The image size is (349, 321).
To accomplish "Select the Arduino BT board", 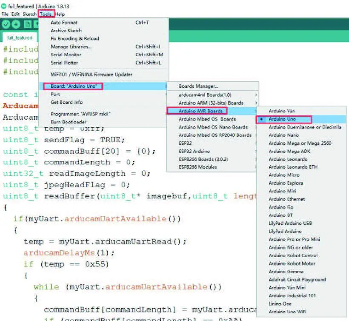I will 301,215.
